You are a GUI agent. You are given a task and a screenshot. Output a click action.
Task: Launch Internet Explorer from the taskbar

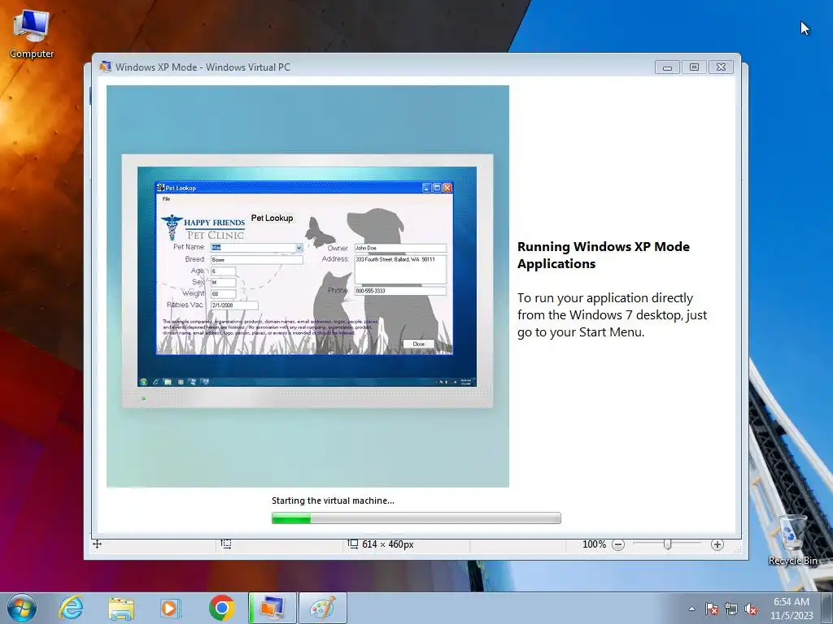click(x=71, y=608)
